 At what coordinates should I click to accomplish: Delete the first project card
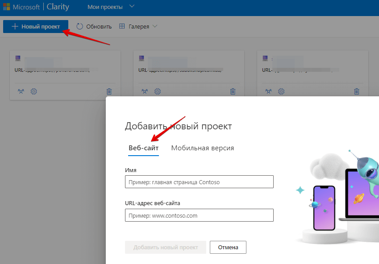[x=109, y=91]
